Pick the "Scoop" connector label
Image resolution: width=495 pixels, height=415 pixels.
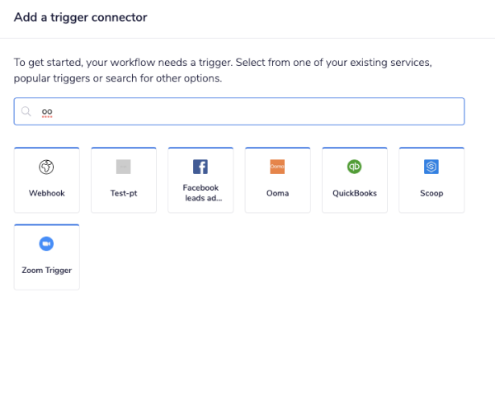pos(431,193)
